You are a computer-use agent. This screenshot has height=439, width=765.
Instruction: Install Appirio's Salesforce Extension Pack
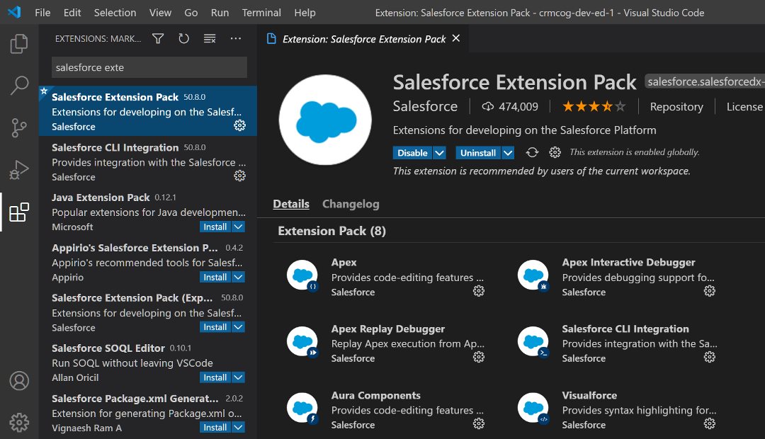pyautogui.click(x=215, y=277)
